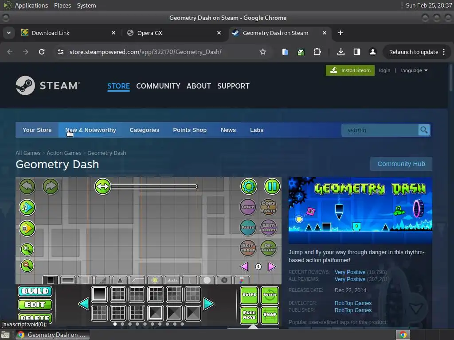This screenshot has width=454, height=340.
Task: Click the clock in the top panel
Action: [x=429, y=5]
